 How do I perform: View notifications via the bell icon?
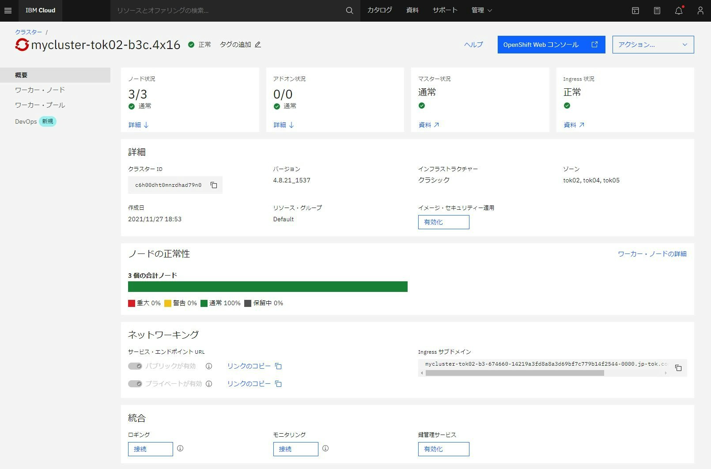(679, 10)
